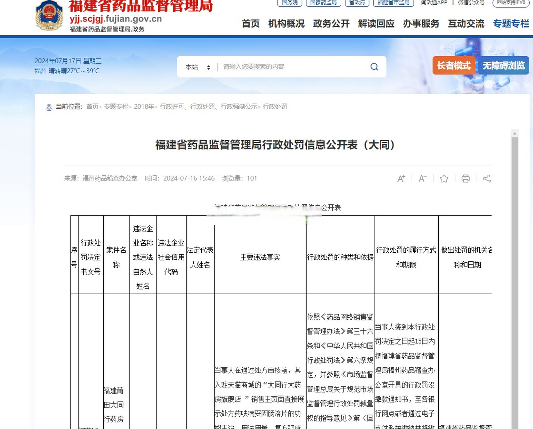Viewport: 533px width, 429px height.
Task: Click the 法定代表人姓名 column header
Action: [x=200, y=257]
